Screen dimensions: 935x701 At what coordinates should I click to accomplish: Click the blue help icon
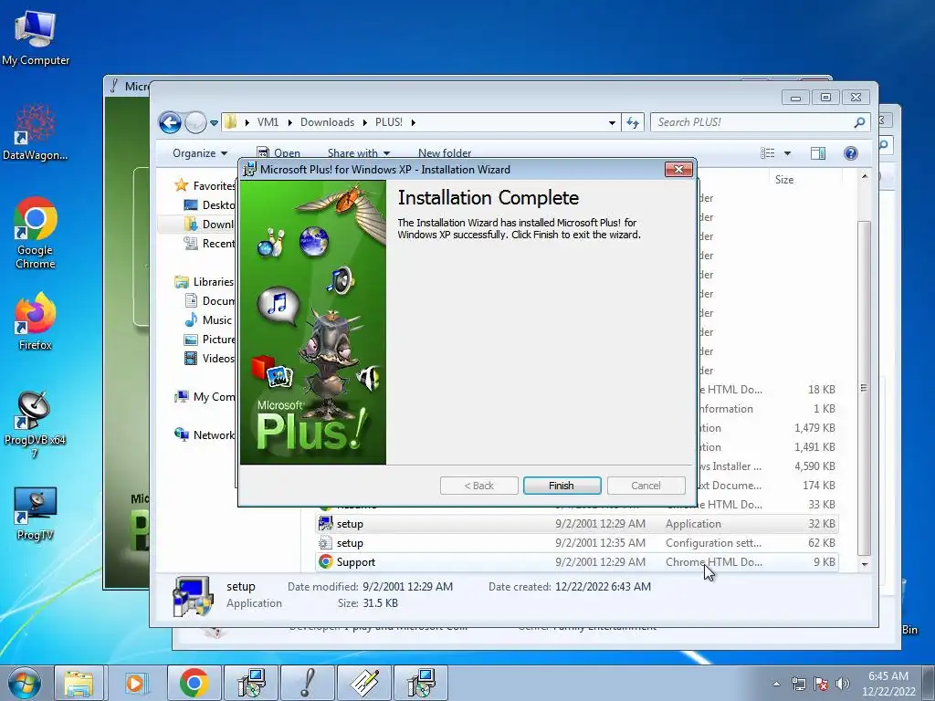click(851, 153)
